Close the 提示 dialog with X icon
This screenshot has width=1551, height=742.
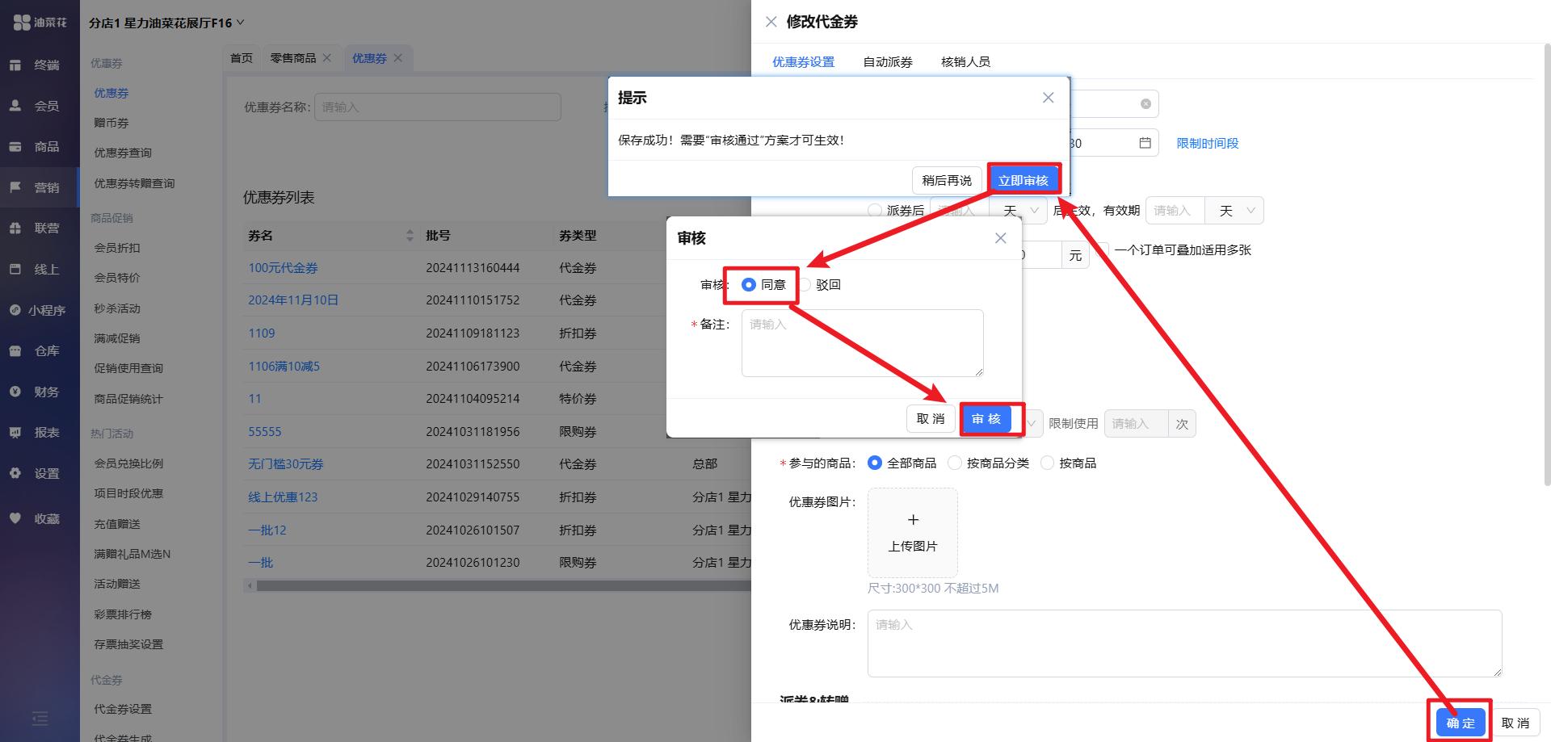tap(1048, 98)
